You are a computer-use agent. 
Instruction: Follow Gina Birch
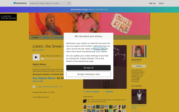(139, 66)
